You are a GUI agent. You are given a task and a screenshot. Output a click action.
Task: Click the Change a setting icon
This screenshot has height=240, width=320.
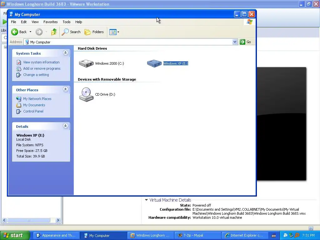click(19, 75)
